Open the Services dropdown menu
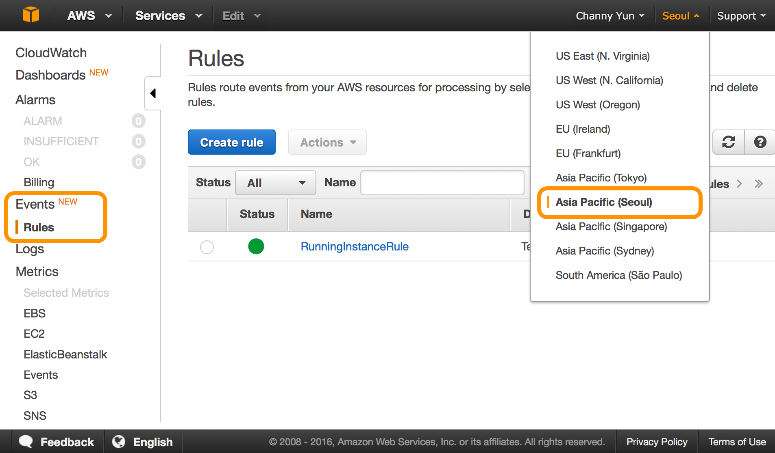 (169, 16)
